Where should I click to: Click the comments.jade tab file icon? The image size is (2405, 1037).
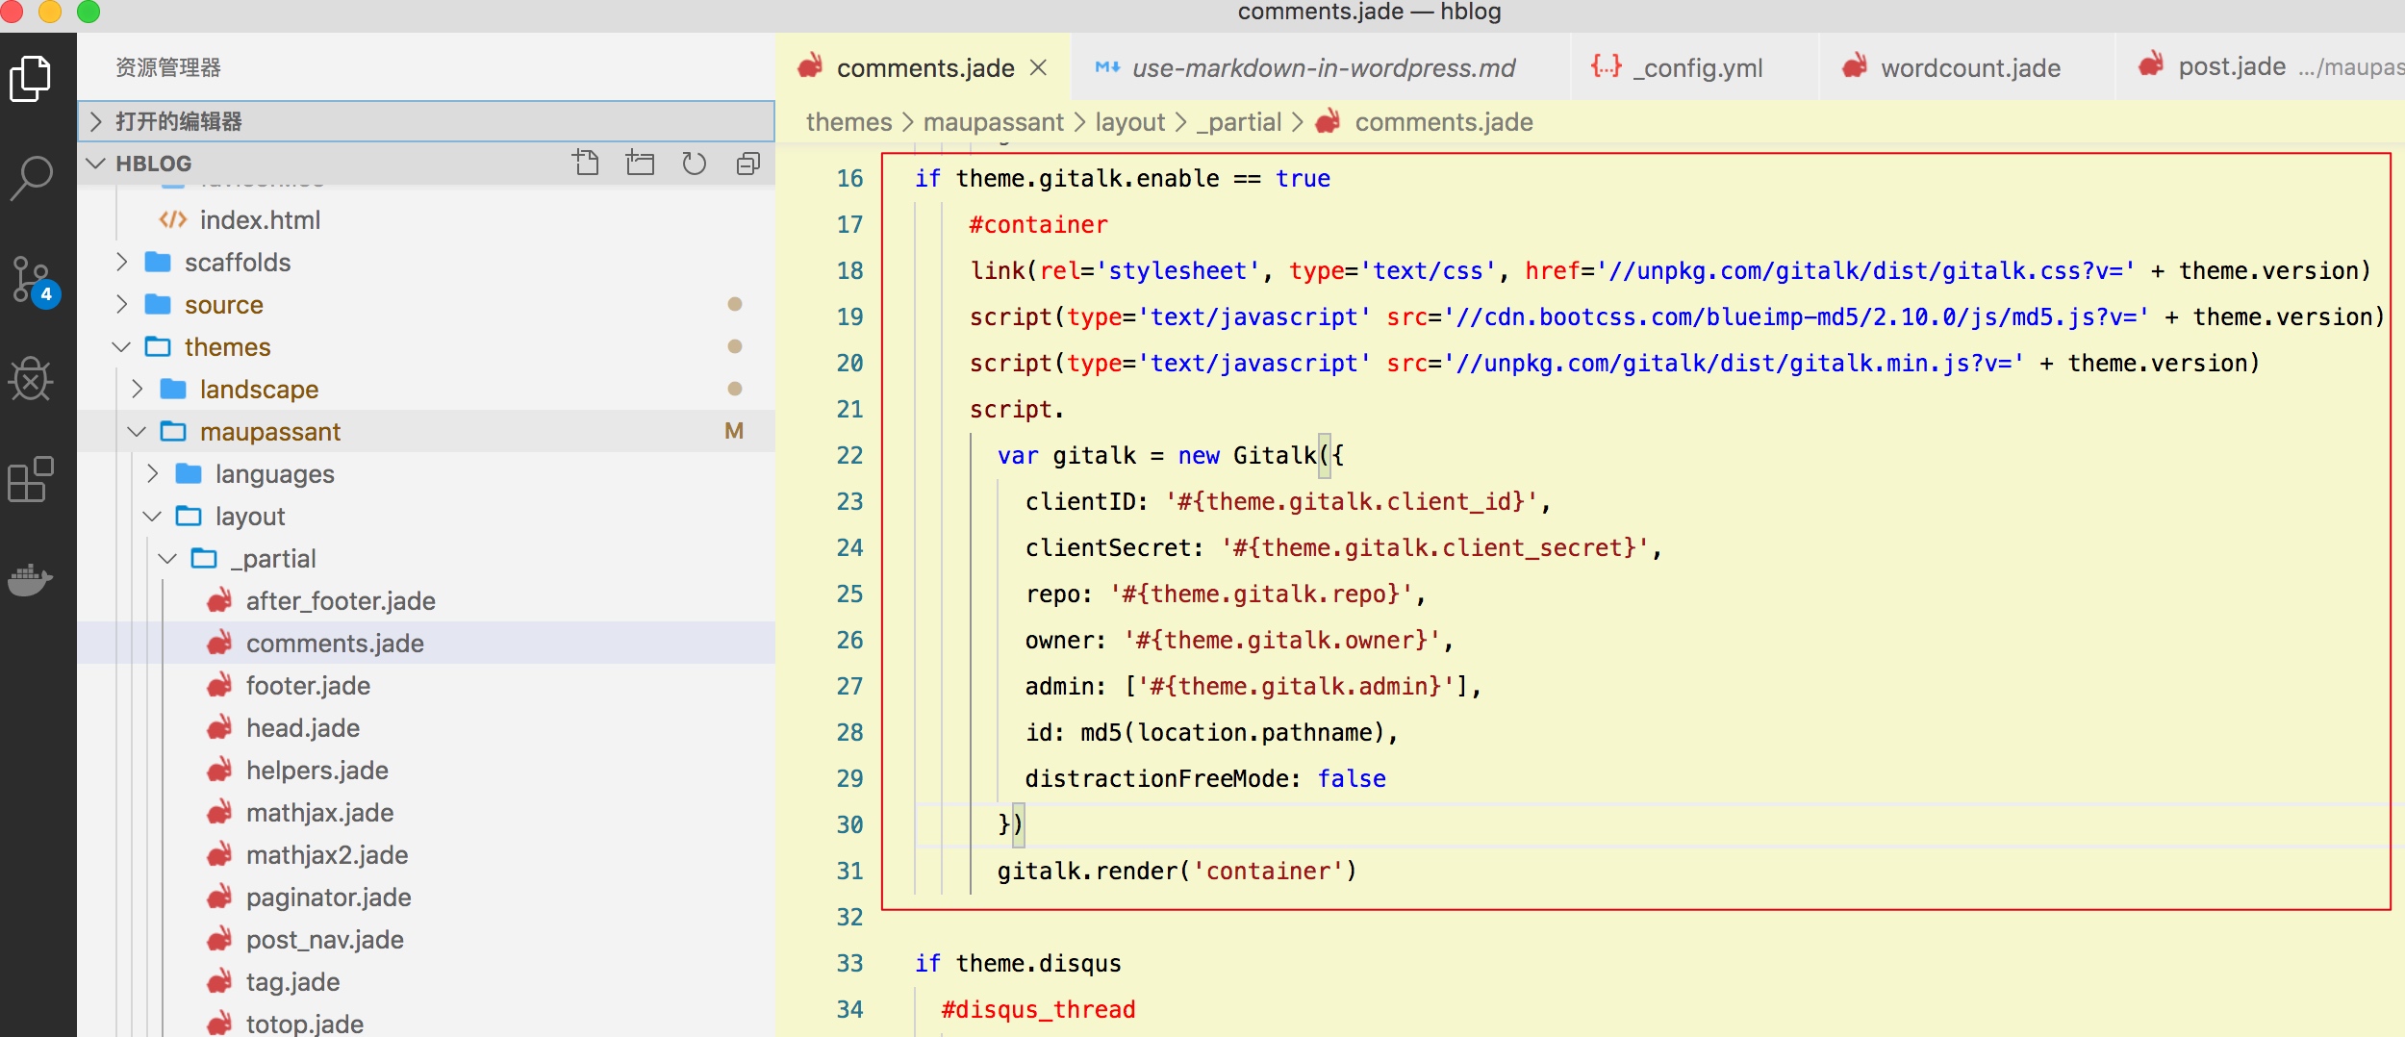tap(810, 66)
